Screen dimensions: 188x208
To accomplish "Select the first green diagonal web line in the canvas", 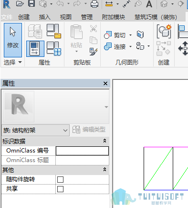I will click(158, 169).
